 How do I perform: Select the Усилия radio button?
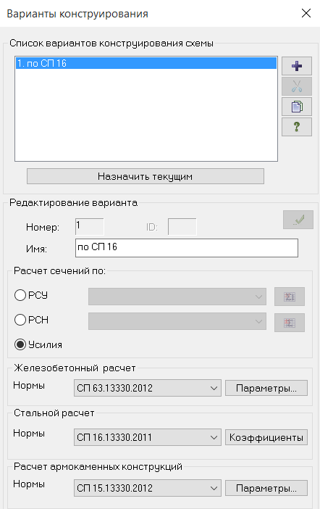click(20, 344)
